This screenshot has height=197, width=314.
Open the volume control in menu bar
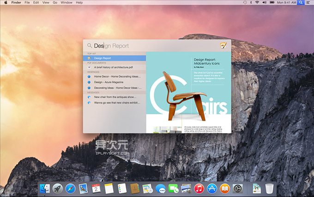coord(264,3)
